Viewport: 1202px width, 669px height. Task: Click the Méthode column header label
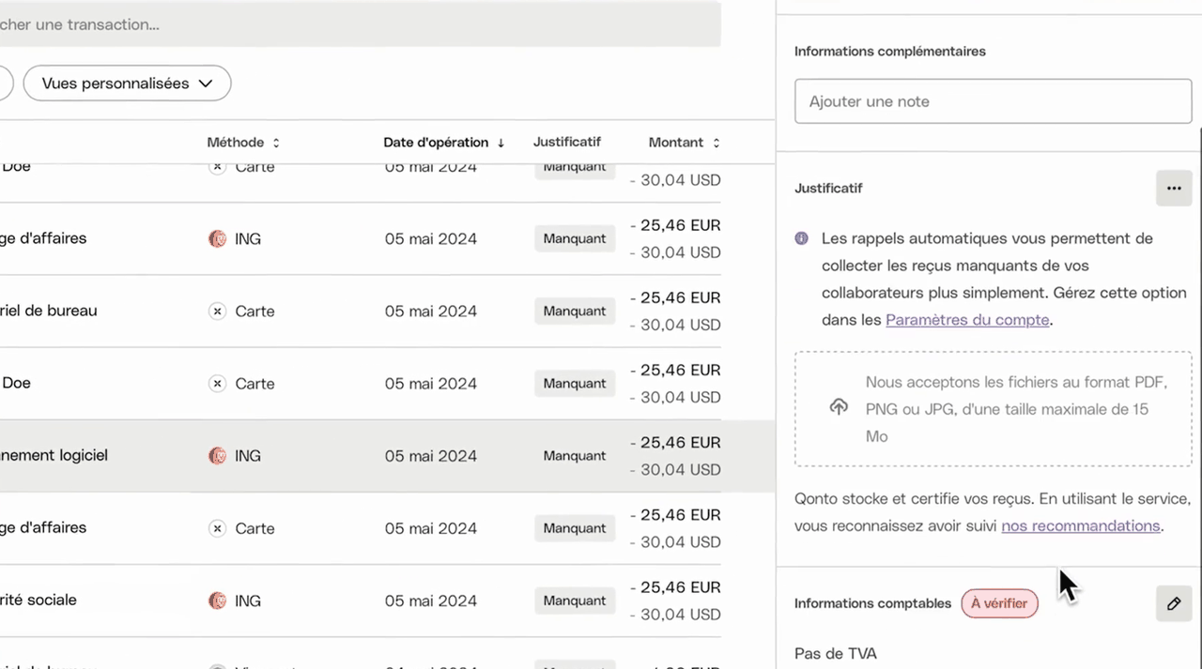click(x=236, y=143)
